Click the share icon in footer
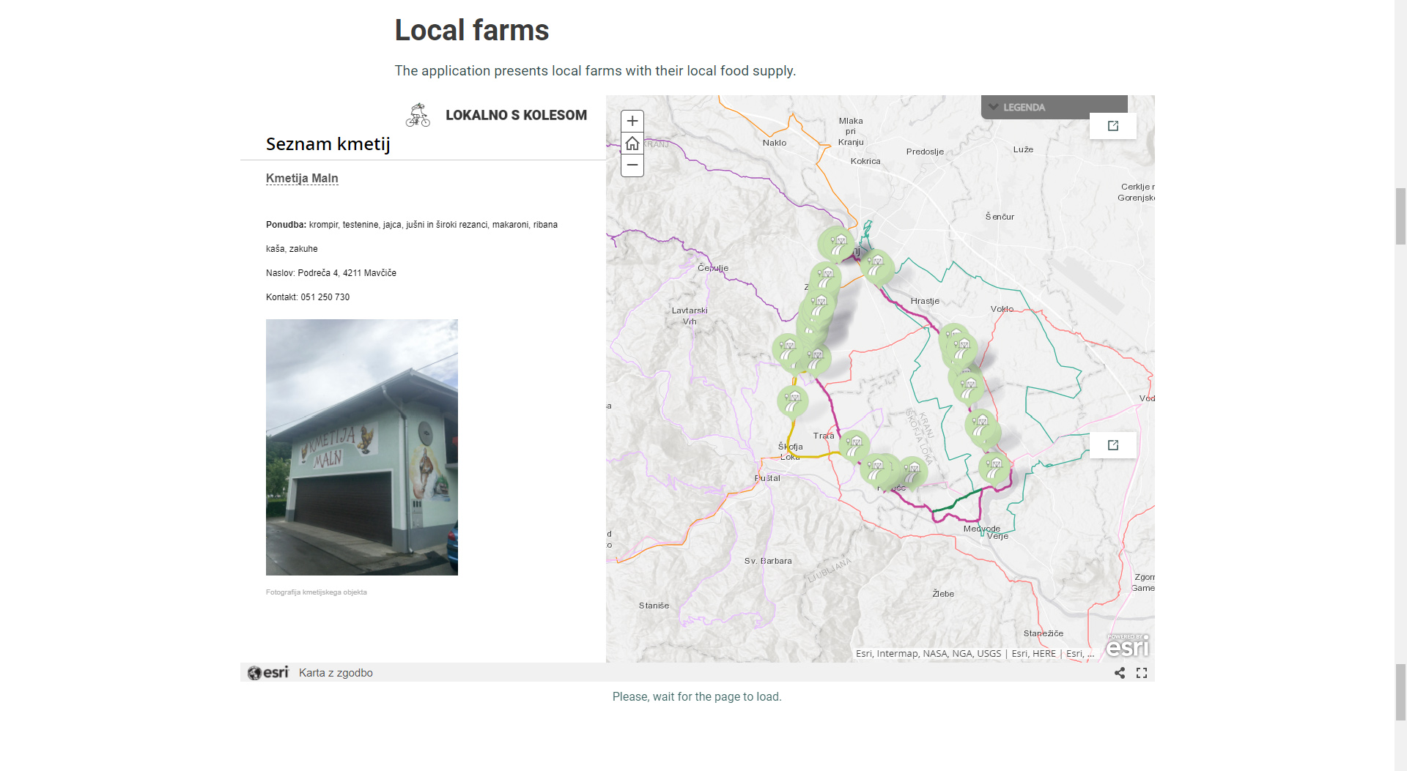1407x771 pixels. (1120, 673)
